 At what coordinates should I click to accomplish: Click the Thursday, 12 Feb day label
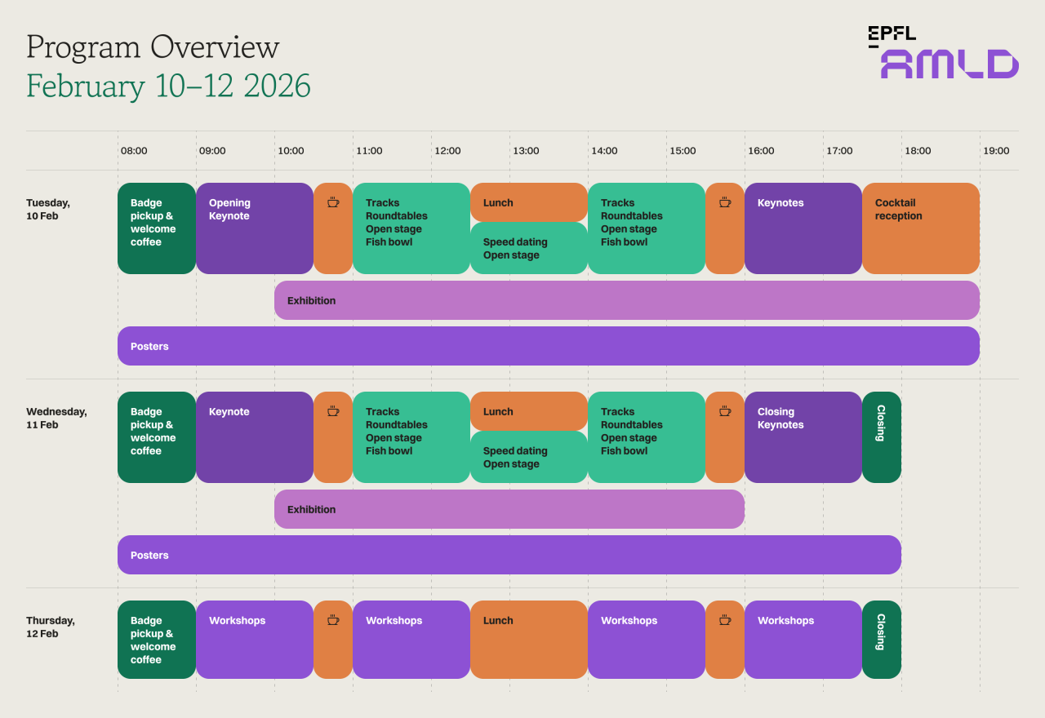point(51,627)
